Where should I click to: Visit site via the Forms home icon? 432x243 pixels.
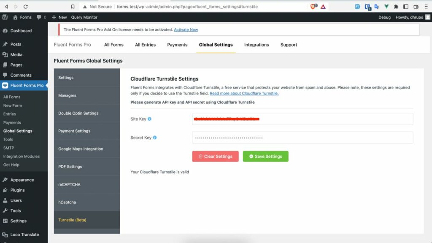[x=15, y=17]
